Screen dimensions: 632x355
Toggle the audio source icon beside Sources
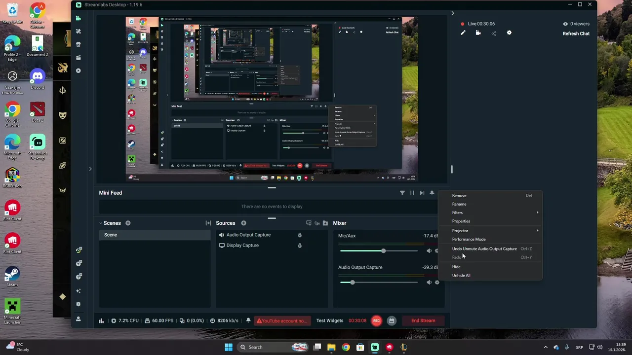pos(317,223)
